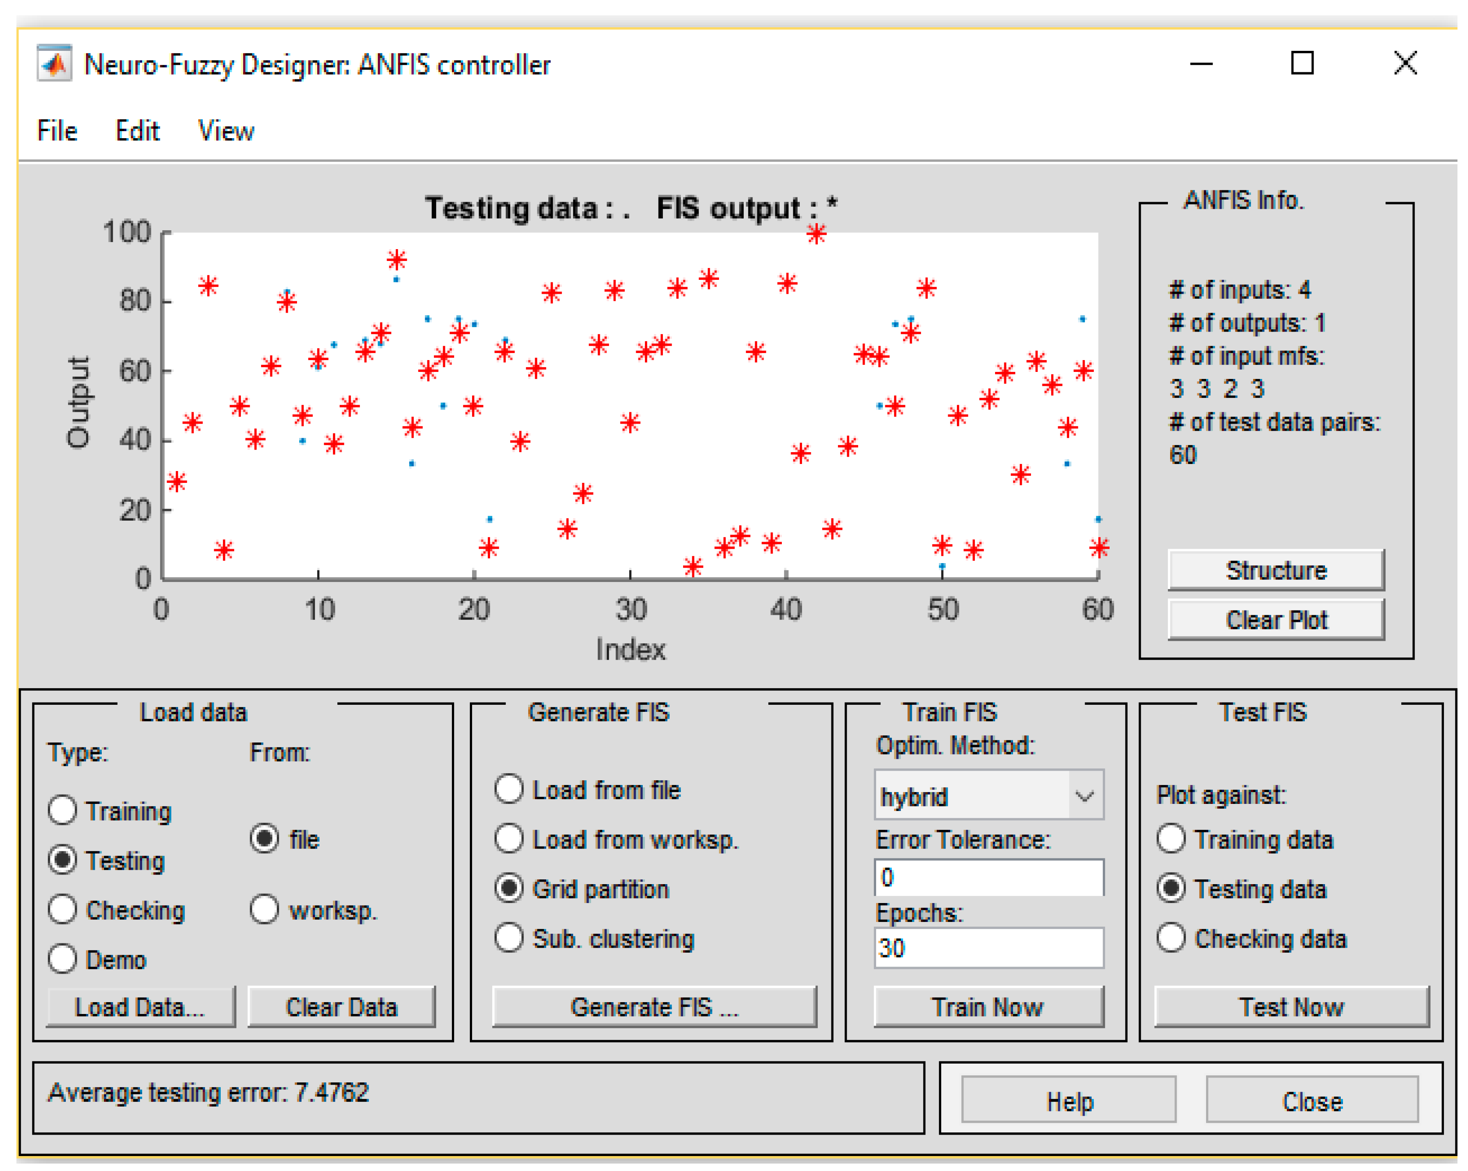Plot against Checking data option
Image resolution: width=1468 pixels, height=1171 pixels.
pos(1171,938)
